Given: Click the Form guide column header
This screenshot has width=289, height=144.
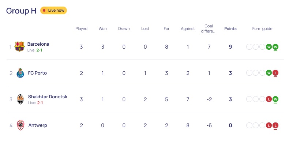Looking at the screenshot, I should point(262,29).
